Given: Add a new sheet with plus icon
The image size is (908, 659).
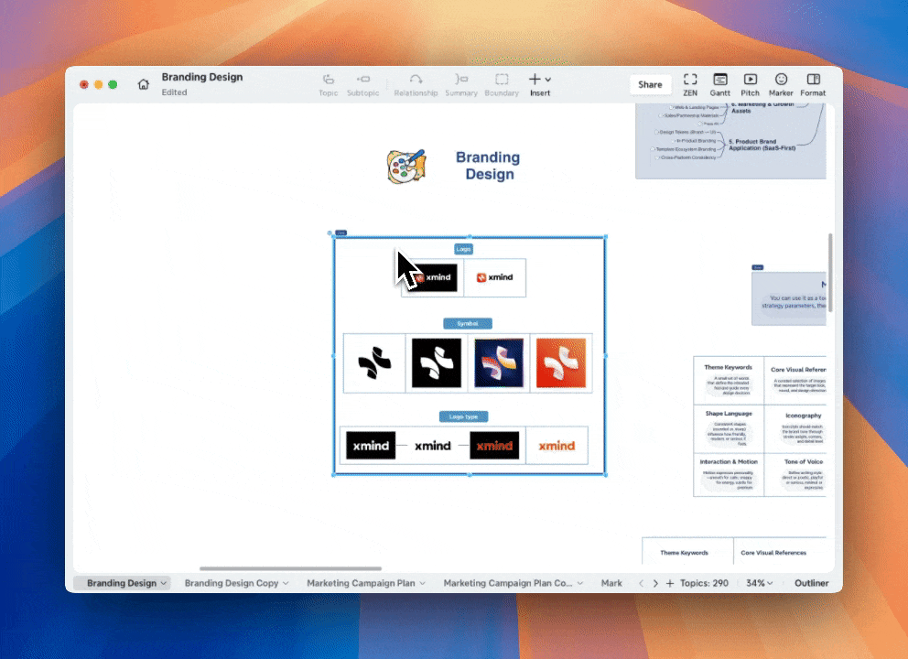Looking at the screenshot, I should click(670, 583).
